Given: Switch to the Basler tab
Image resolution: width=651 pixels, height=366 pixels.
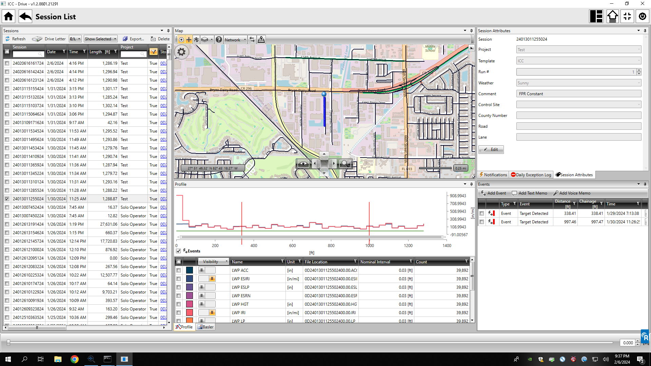Looking at the screenshot, I should pyautogui.click(x=206, y=327).
